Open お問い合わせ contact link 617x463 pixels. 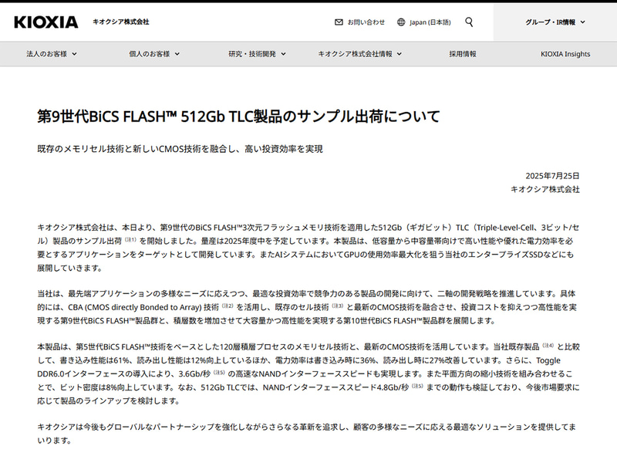point(366,22)
